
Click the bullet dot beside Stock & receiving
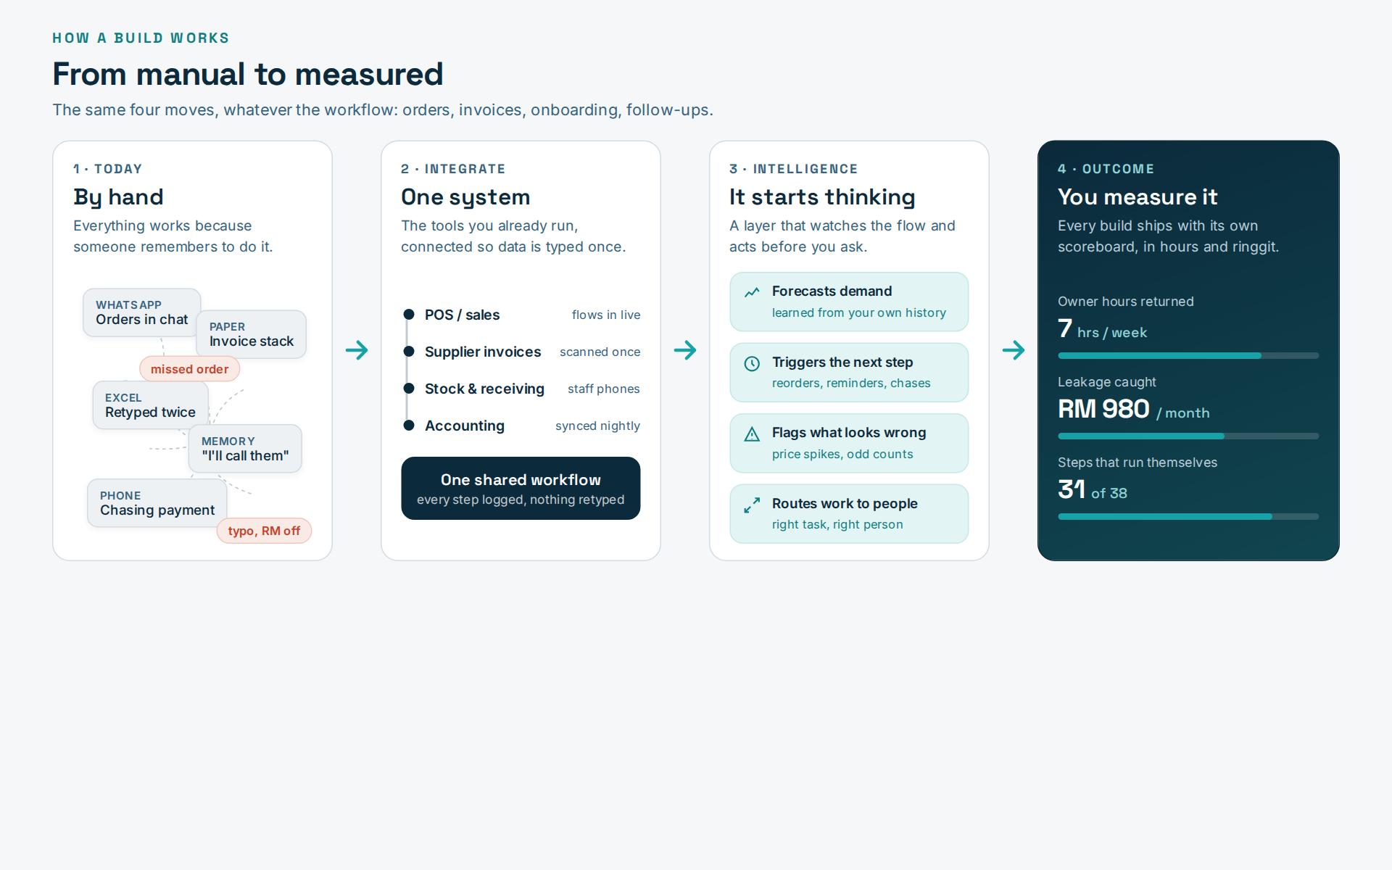pyautogui.click(x=409, y=389)
